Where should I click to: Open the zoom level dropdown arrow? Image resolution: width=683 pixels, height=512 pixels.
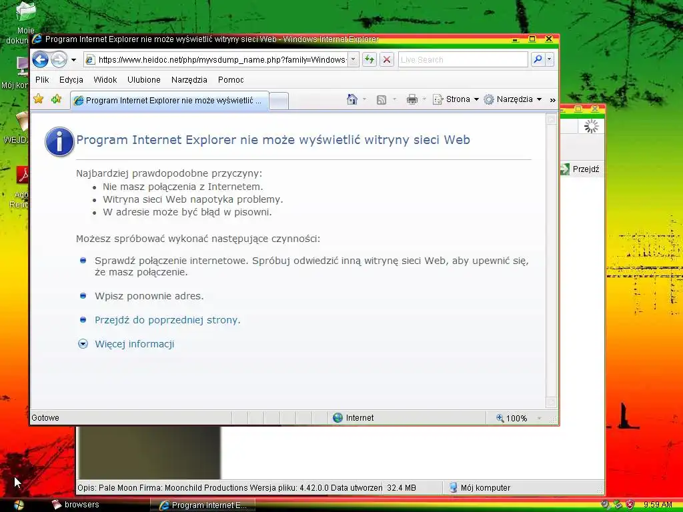[539, 419]
